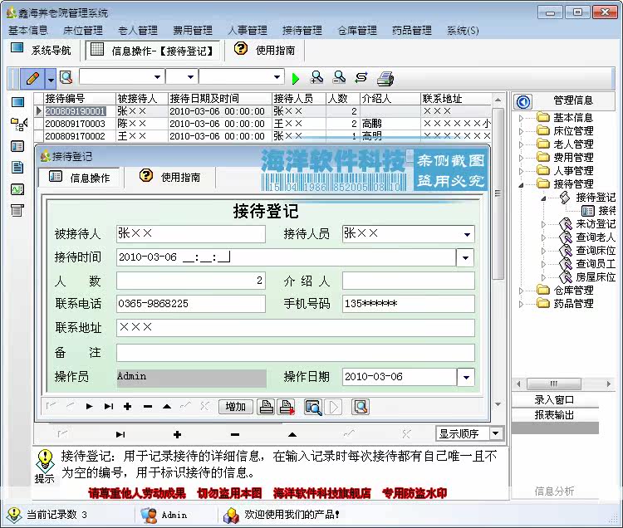Click the green run query arrow icon
The width and height of the screenshot is (623, 528).
click(295, 78)
